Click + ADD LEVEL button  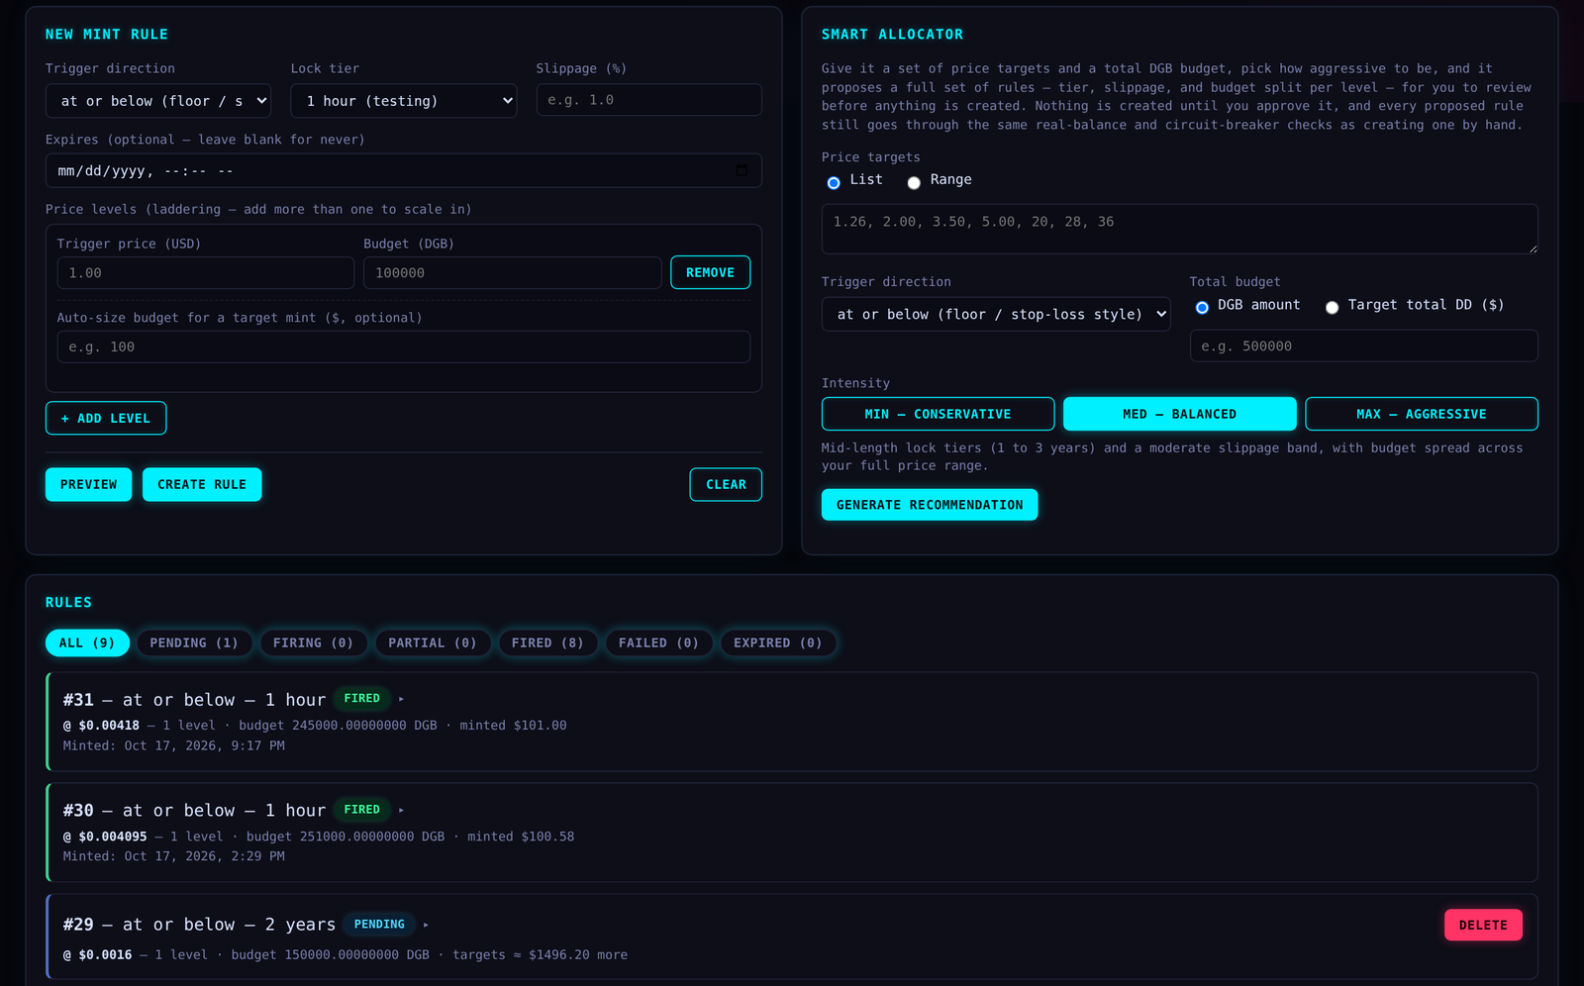(x=106, y=418)
